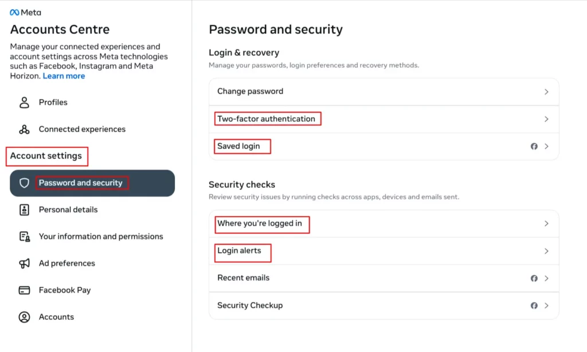Viewport: 587px width, 352px height.
Task: Expand the Login alerts row
Action: 384,251
